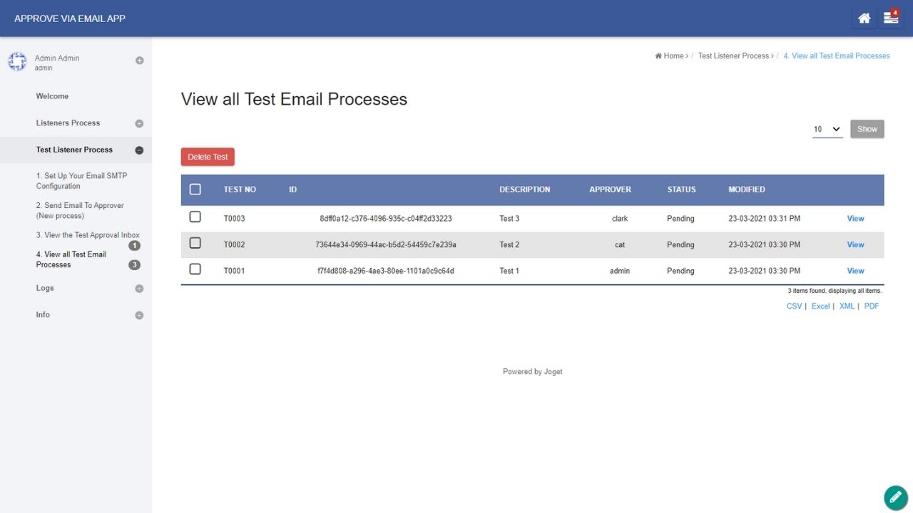Select ID cell starting 73644e34
913x513 pixels.
coord(386,245)
